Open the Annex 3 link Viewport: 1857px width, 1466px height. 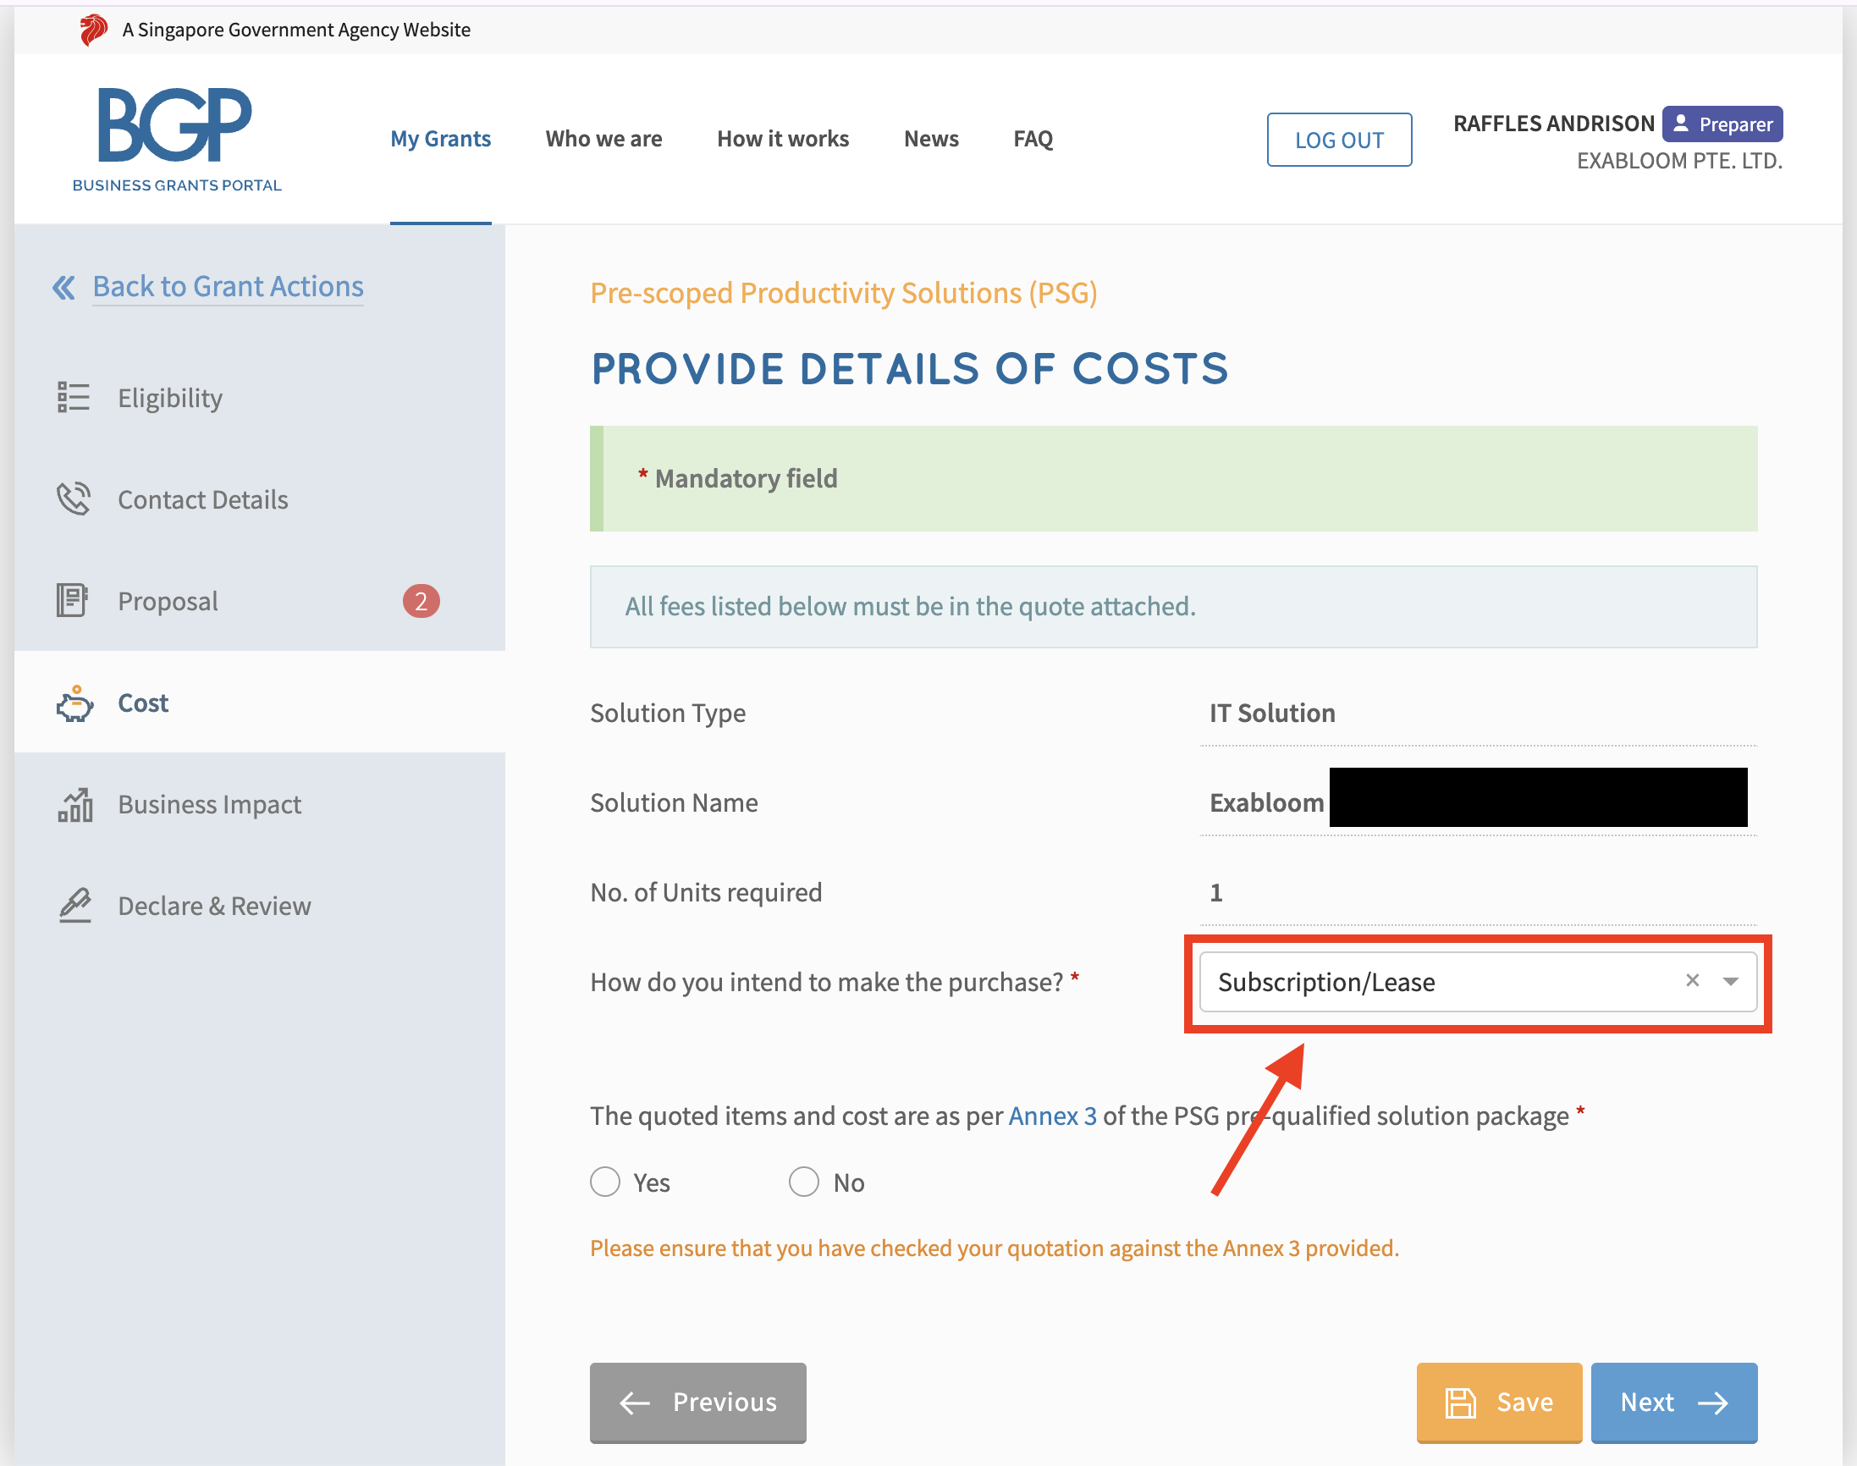[x=1052, y=1115]
